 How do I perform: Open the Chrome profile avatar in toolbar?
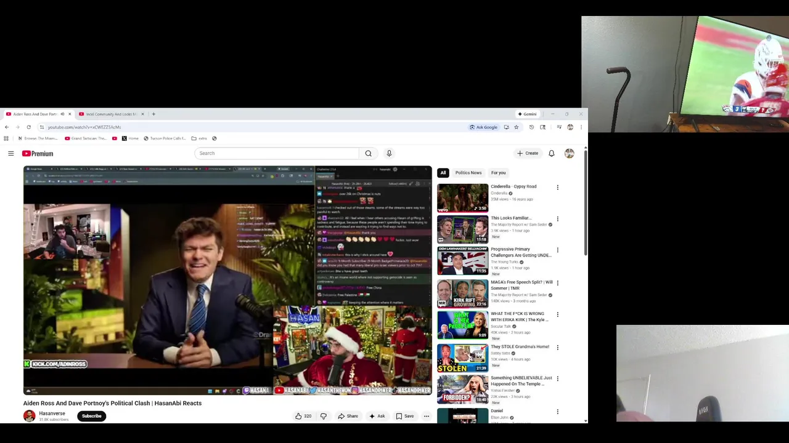570,127
